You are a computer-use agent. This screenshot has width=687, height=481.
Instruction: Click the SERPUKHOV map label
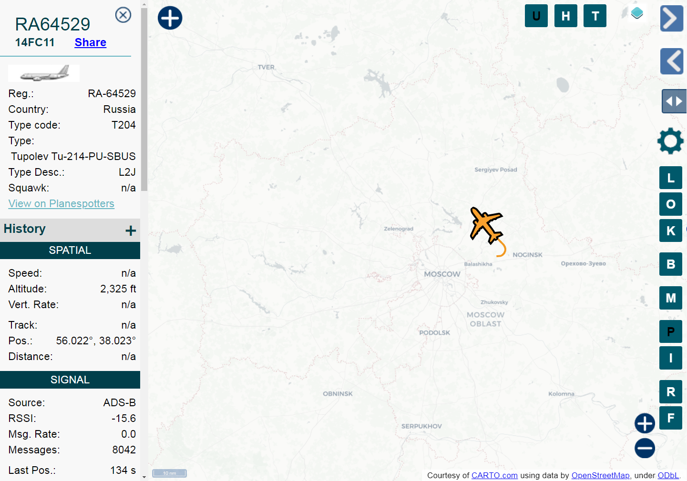pos(421,426)
